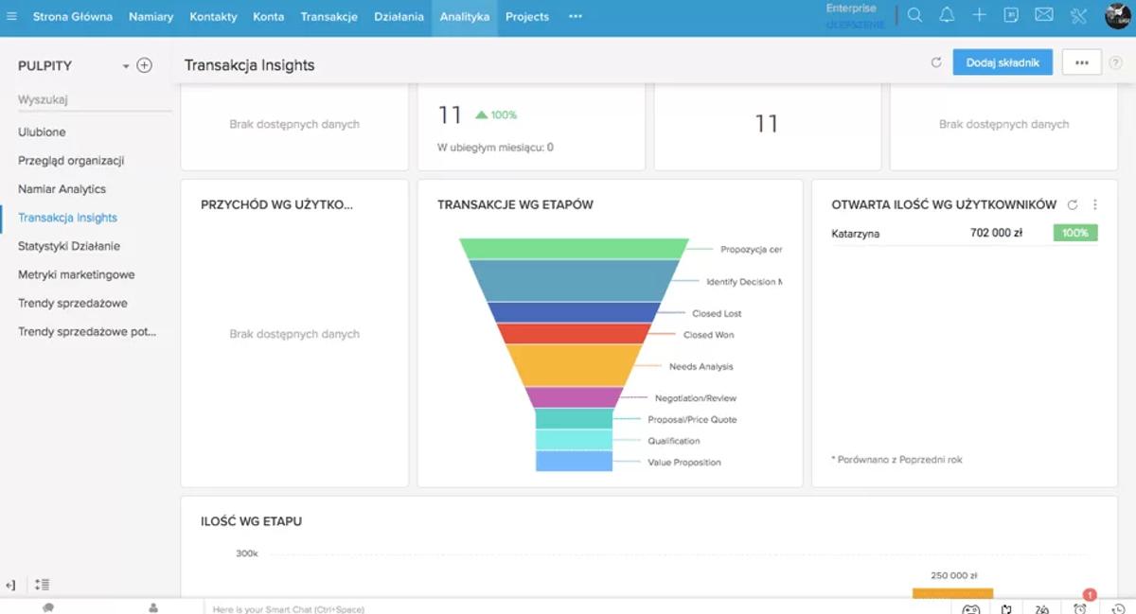
Task: Click the Katarzyna row name
Action: (856, 233)
